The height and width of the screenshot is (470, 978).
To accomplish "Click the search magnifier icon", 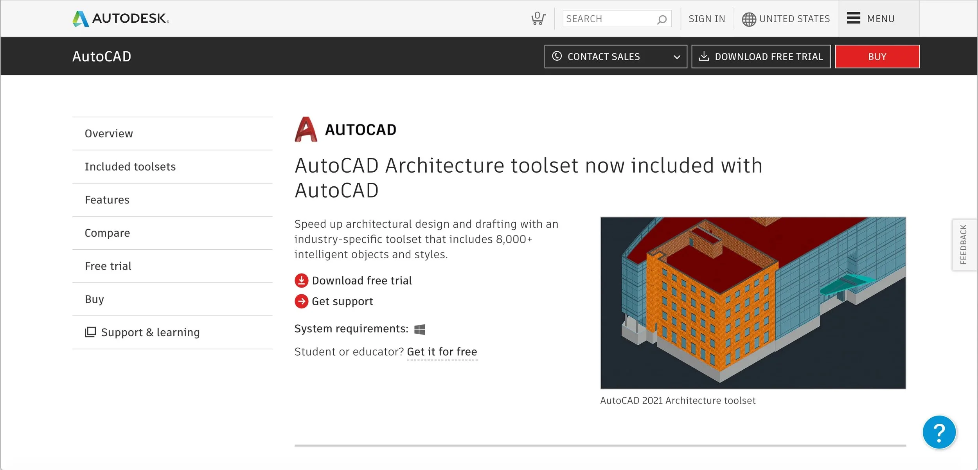I will [662, 19].
